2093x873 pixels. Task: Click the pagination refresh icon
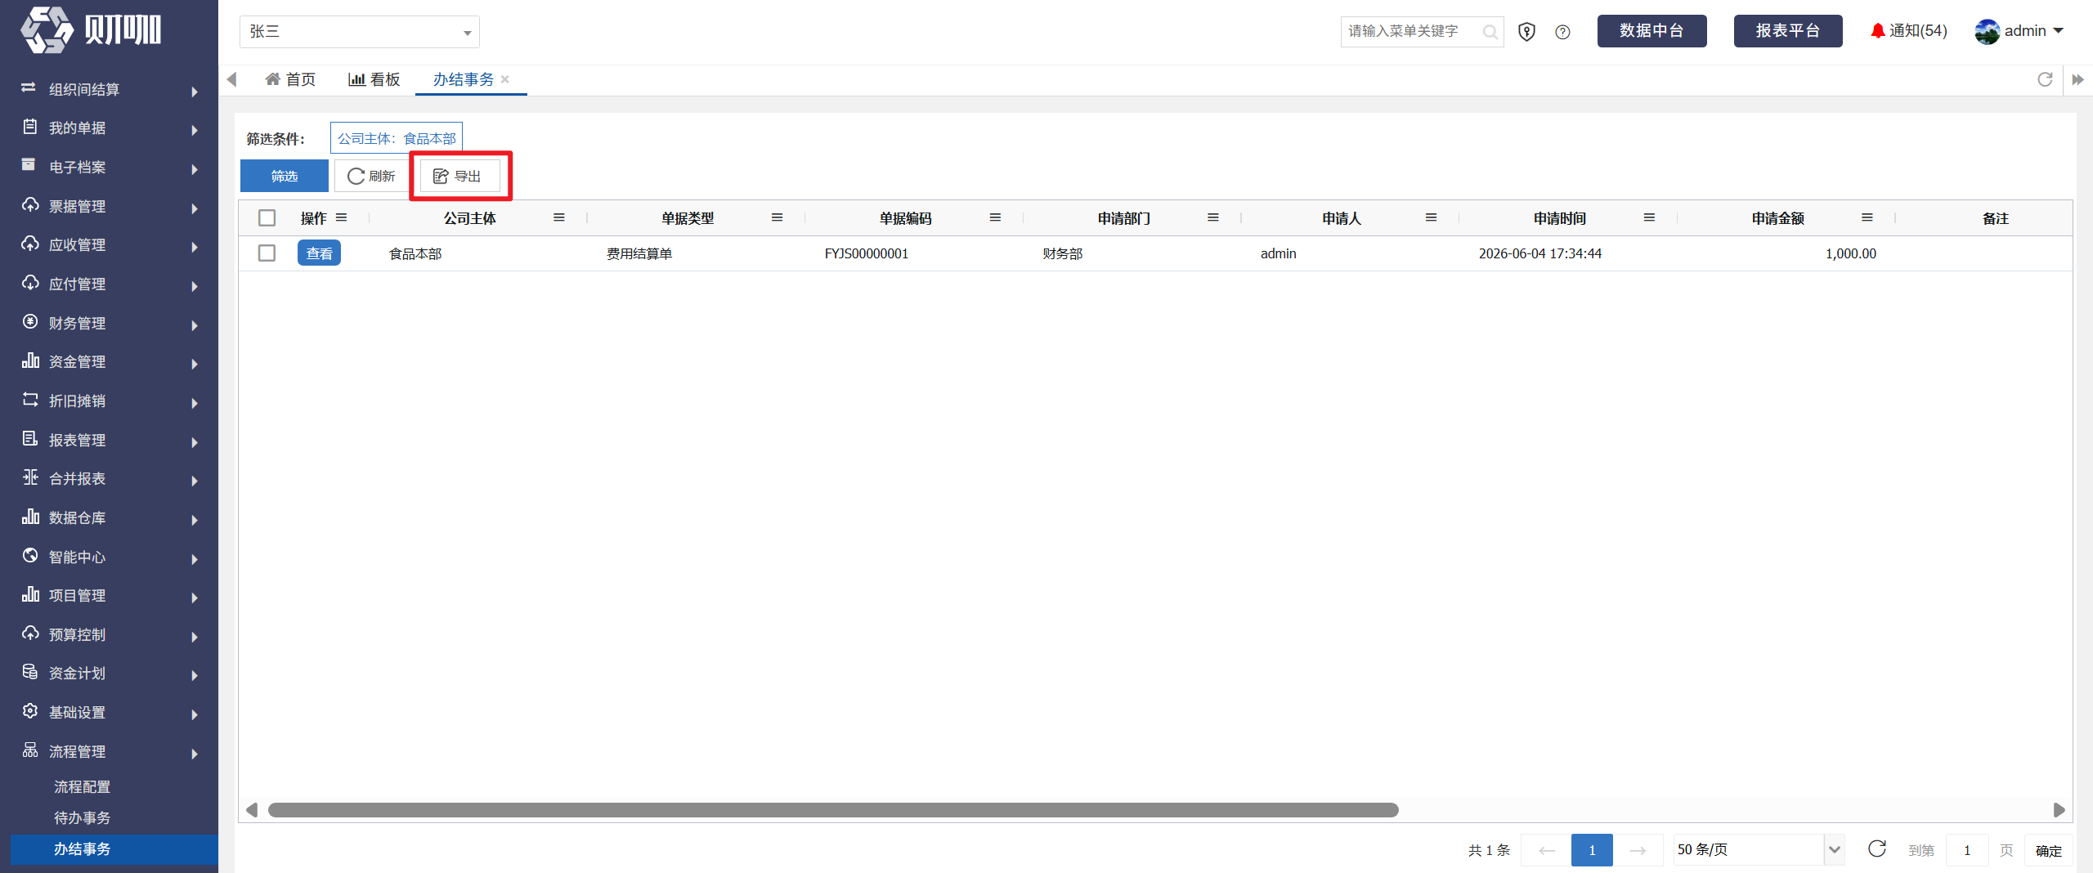[1877, 848]
